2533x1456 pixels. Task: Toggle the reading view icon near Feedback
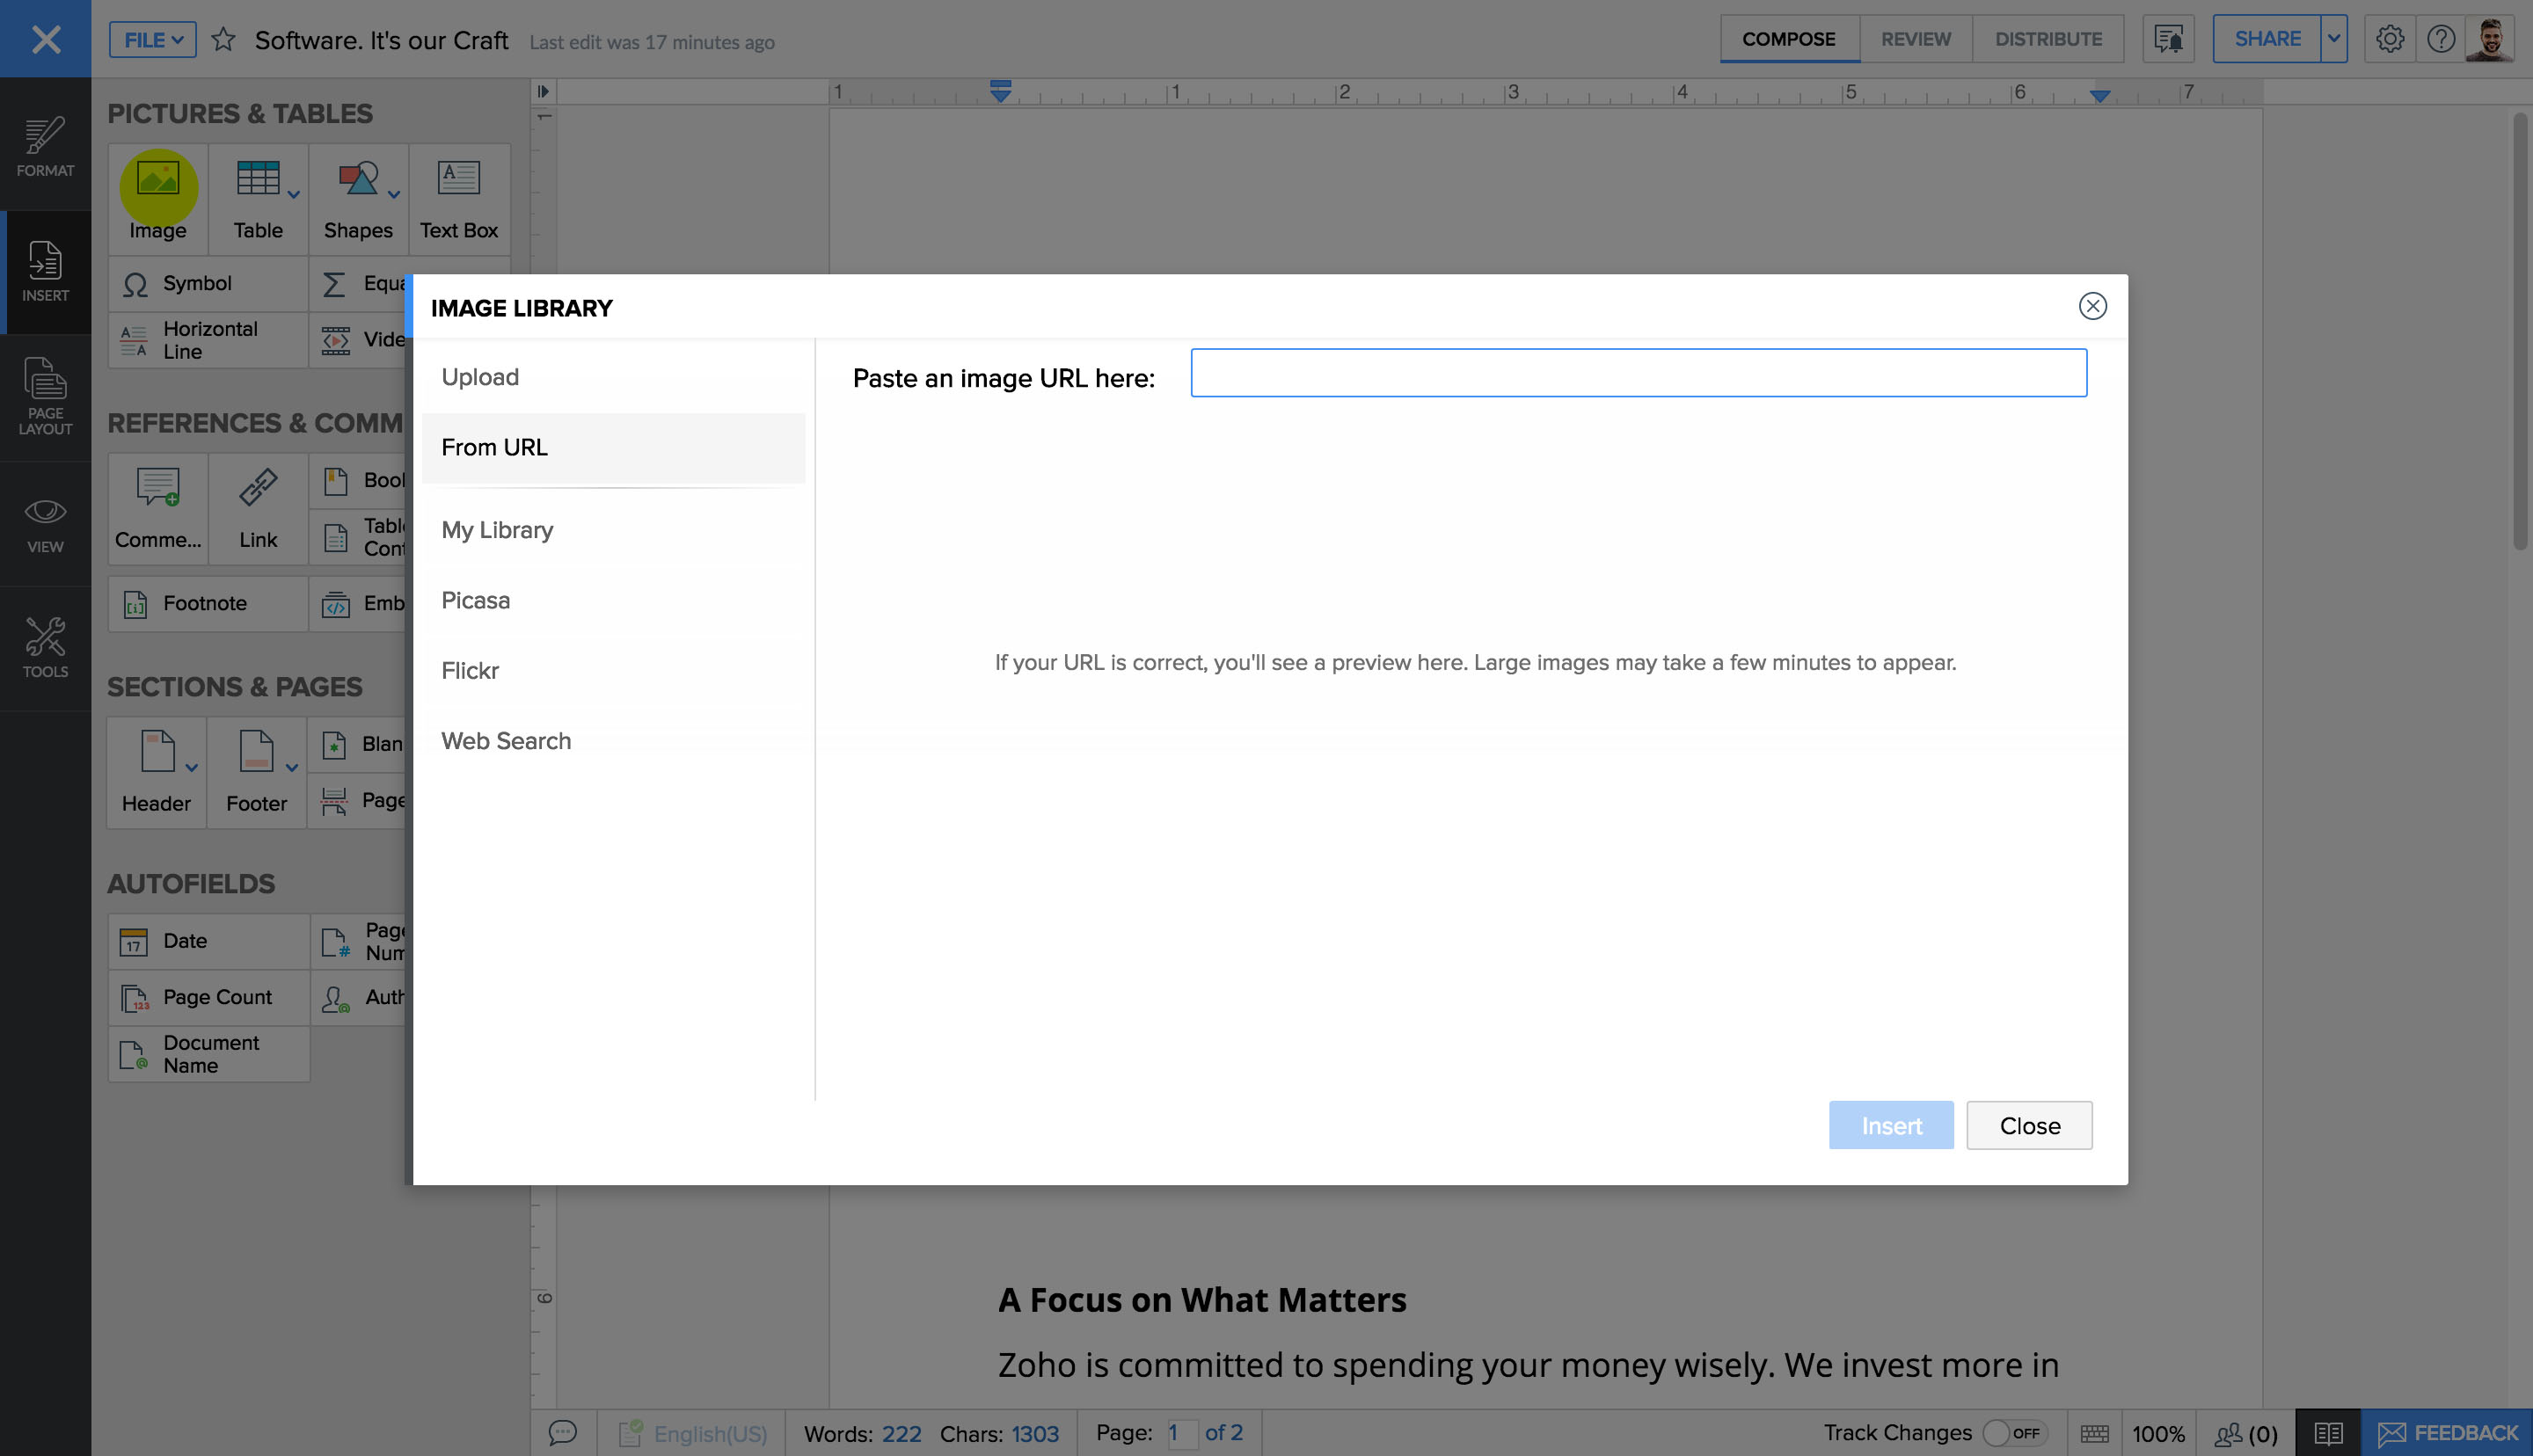2328,1431
